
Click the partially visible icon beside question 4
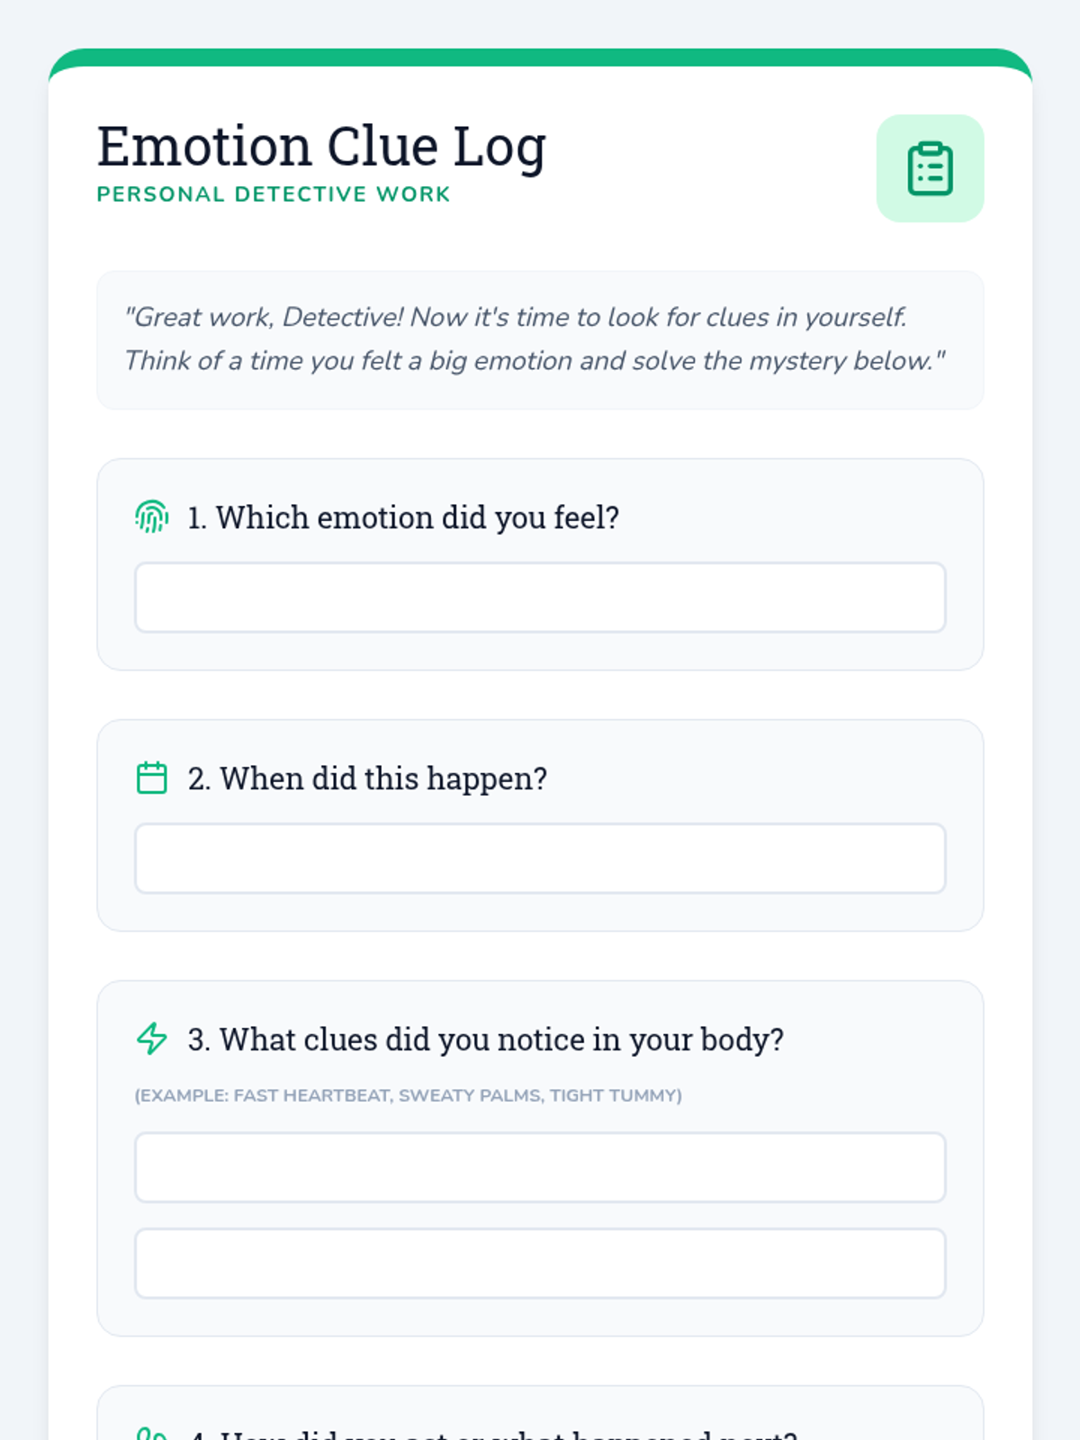pos(151,1433)
